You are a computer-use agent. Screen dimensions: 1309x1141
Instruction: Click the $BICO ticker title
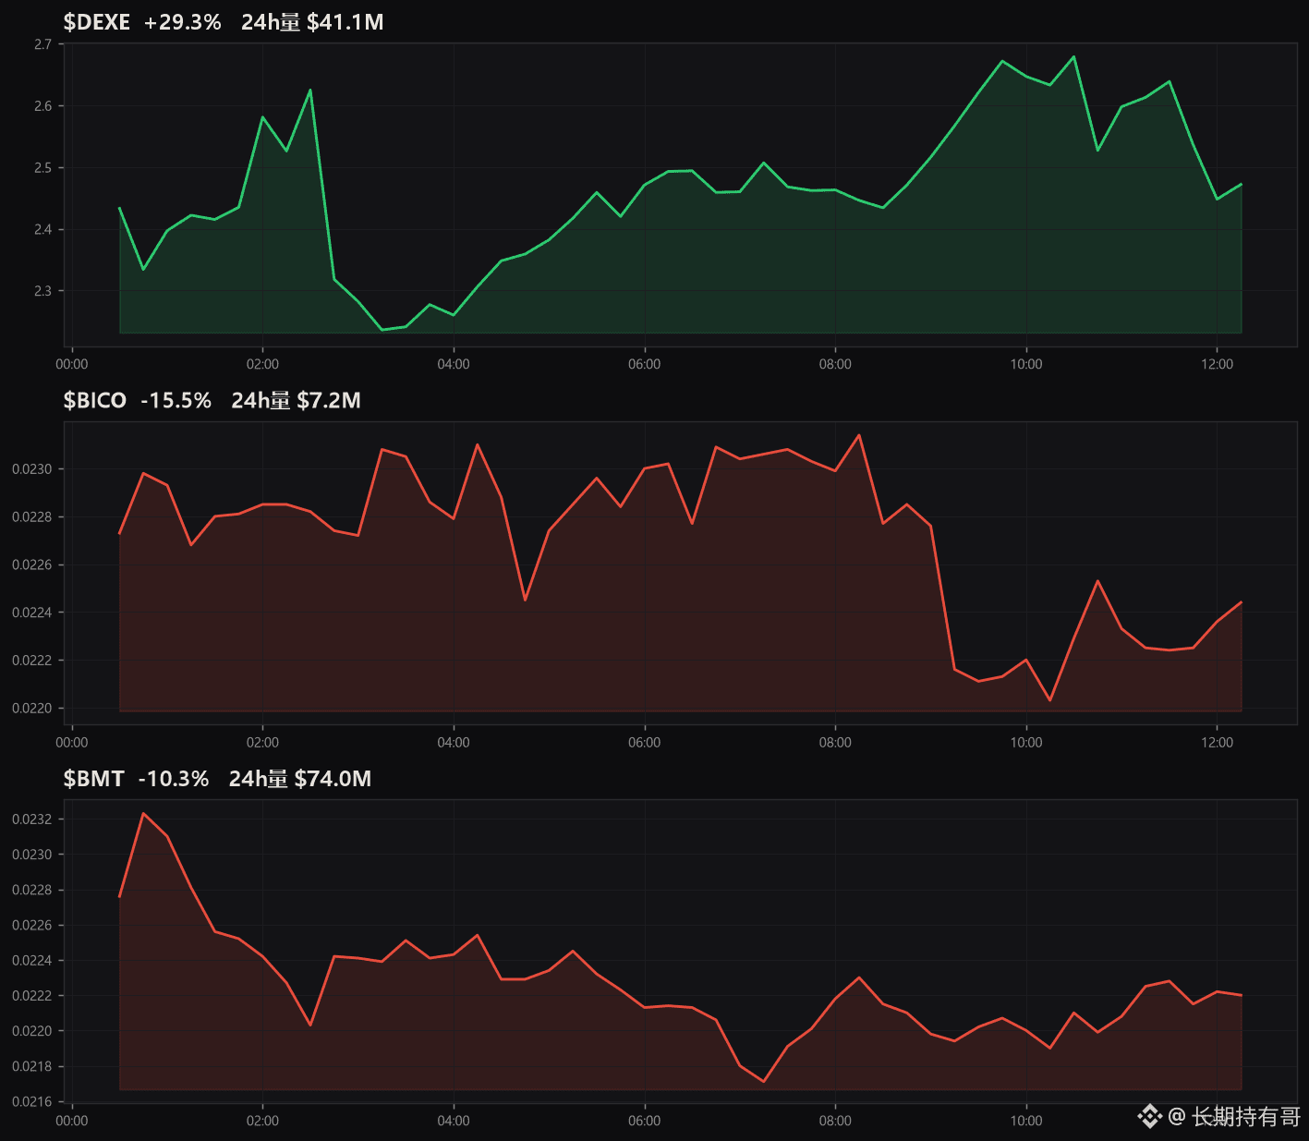95,400
